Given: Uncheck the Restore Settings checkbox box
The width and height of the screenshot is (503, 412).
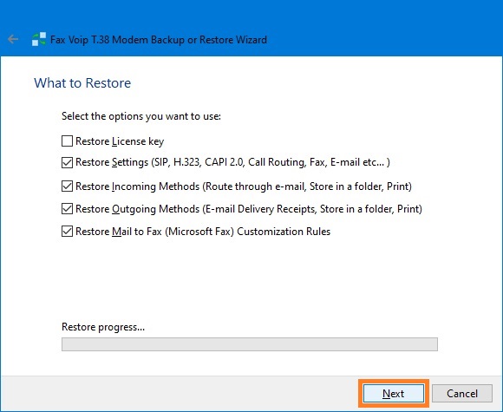Looking at the screenshot, I should coord(67,162).
